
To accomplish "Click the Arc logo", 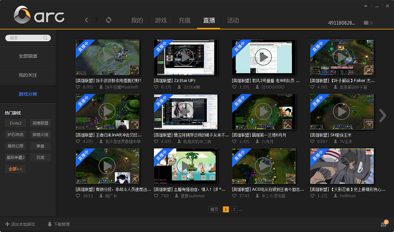I will point(39,15).
